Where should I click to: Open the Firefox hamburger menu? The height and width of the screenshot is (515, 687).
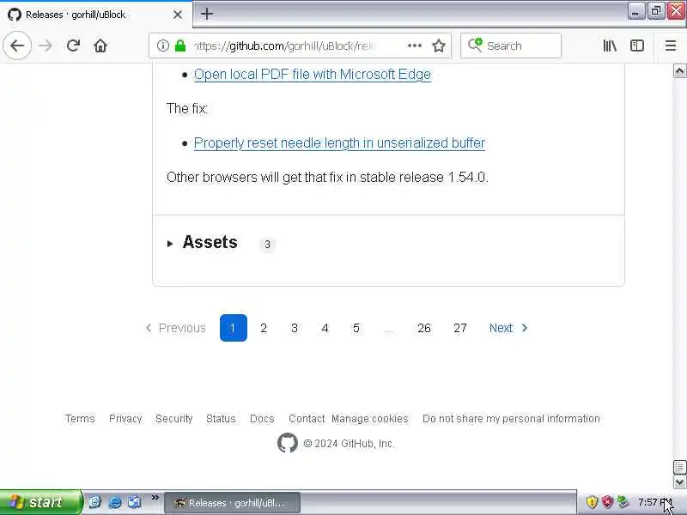point(671,45)
